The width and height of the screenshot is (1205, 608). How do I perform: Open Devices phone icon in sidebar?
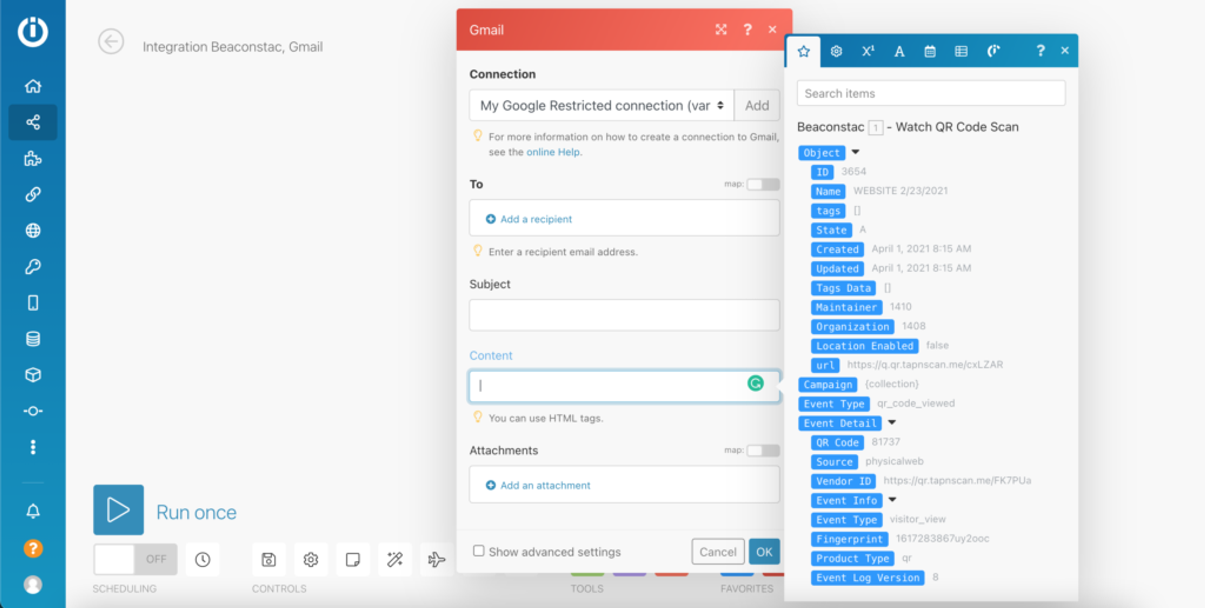coord(33,303)
